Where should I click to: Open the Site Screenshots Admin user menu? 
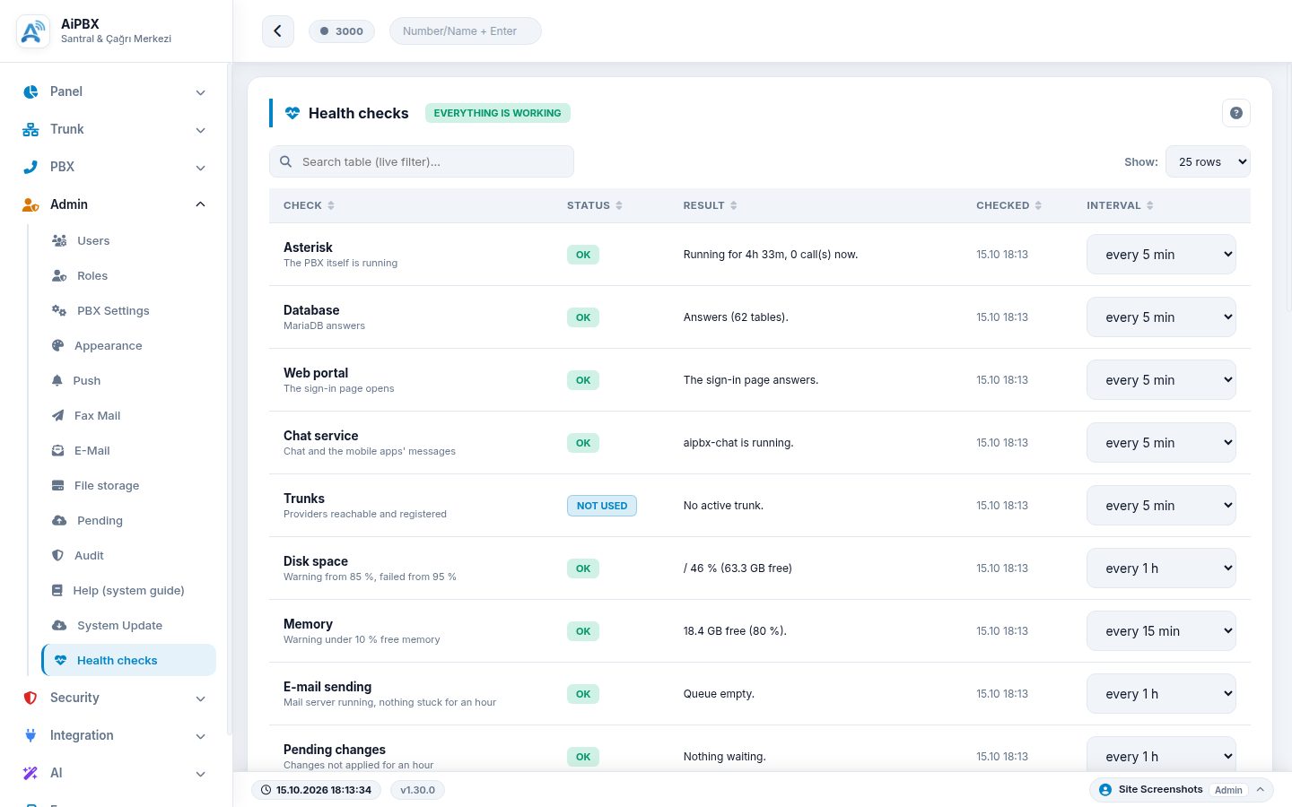coord(1182,790)
